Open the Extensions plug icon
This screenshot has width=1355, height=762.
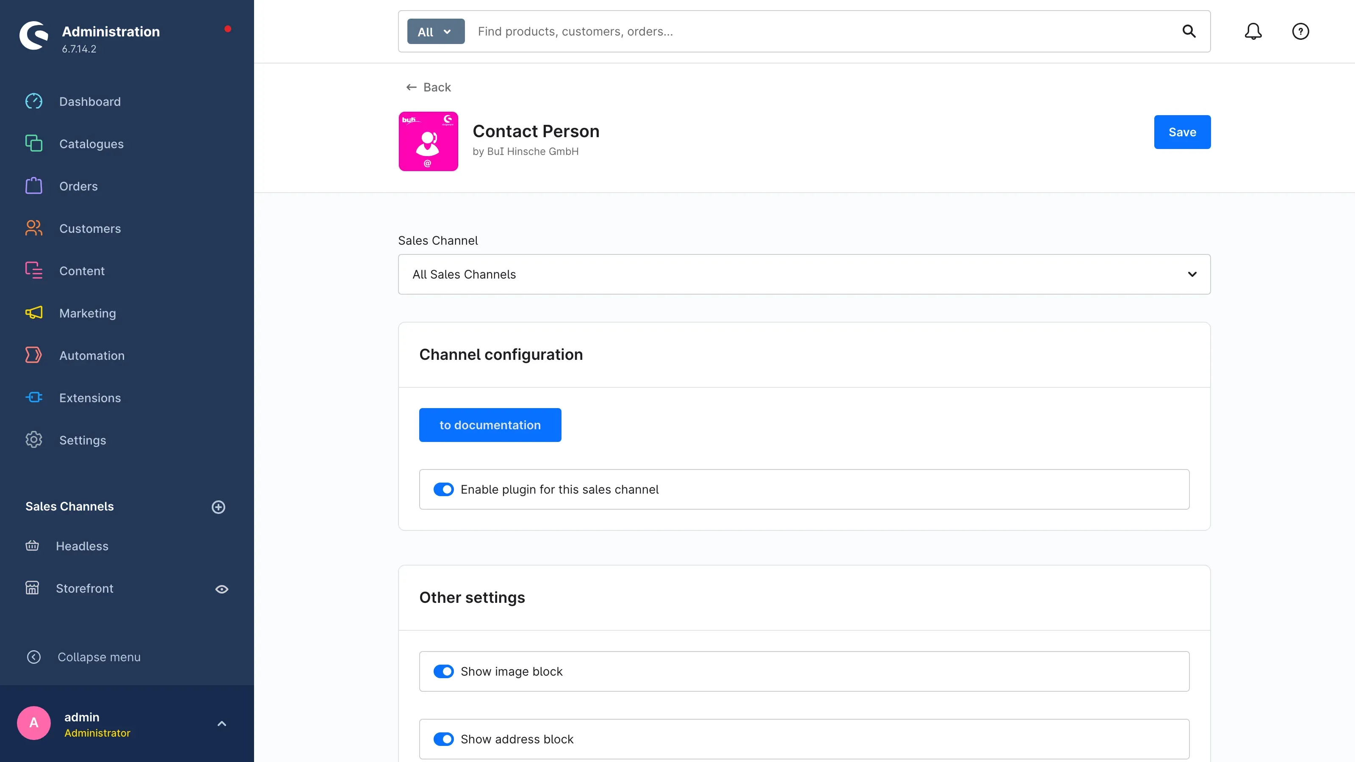click(34, 398)
